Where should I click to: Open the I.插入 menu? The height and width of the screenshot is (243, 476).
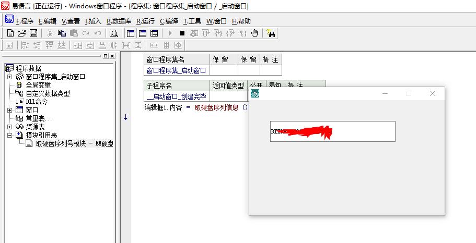(93, 21)
